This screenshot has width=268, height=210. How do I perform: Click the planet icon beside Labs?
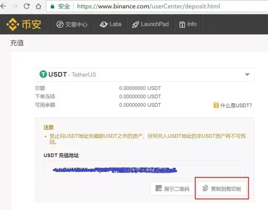click(103, 24)
